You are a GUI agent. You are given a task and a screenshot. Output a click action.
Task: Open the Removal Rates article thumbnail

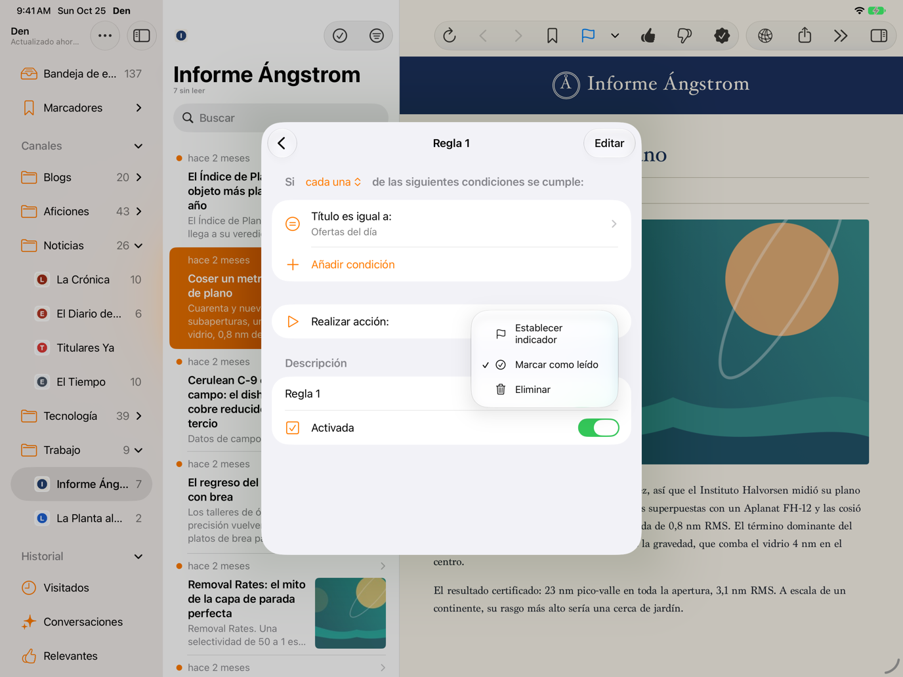coord(350,613)
